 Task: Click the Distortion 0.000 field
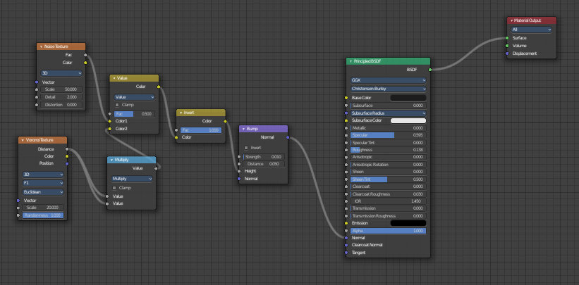tap(61, 105)
